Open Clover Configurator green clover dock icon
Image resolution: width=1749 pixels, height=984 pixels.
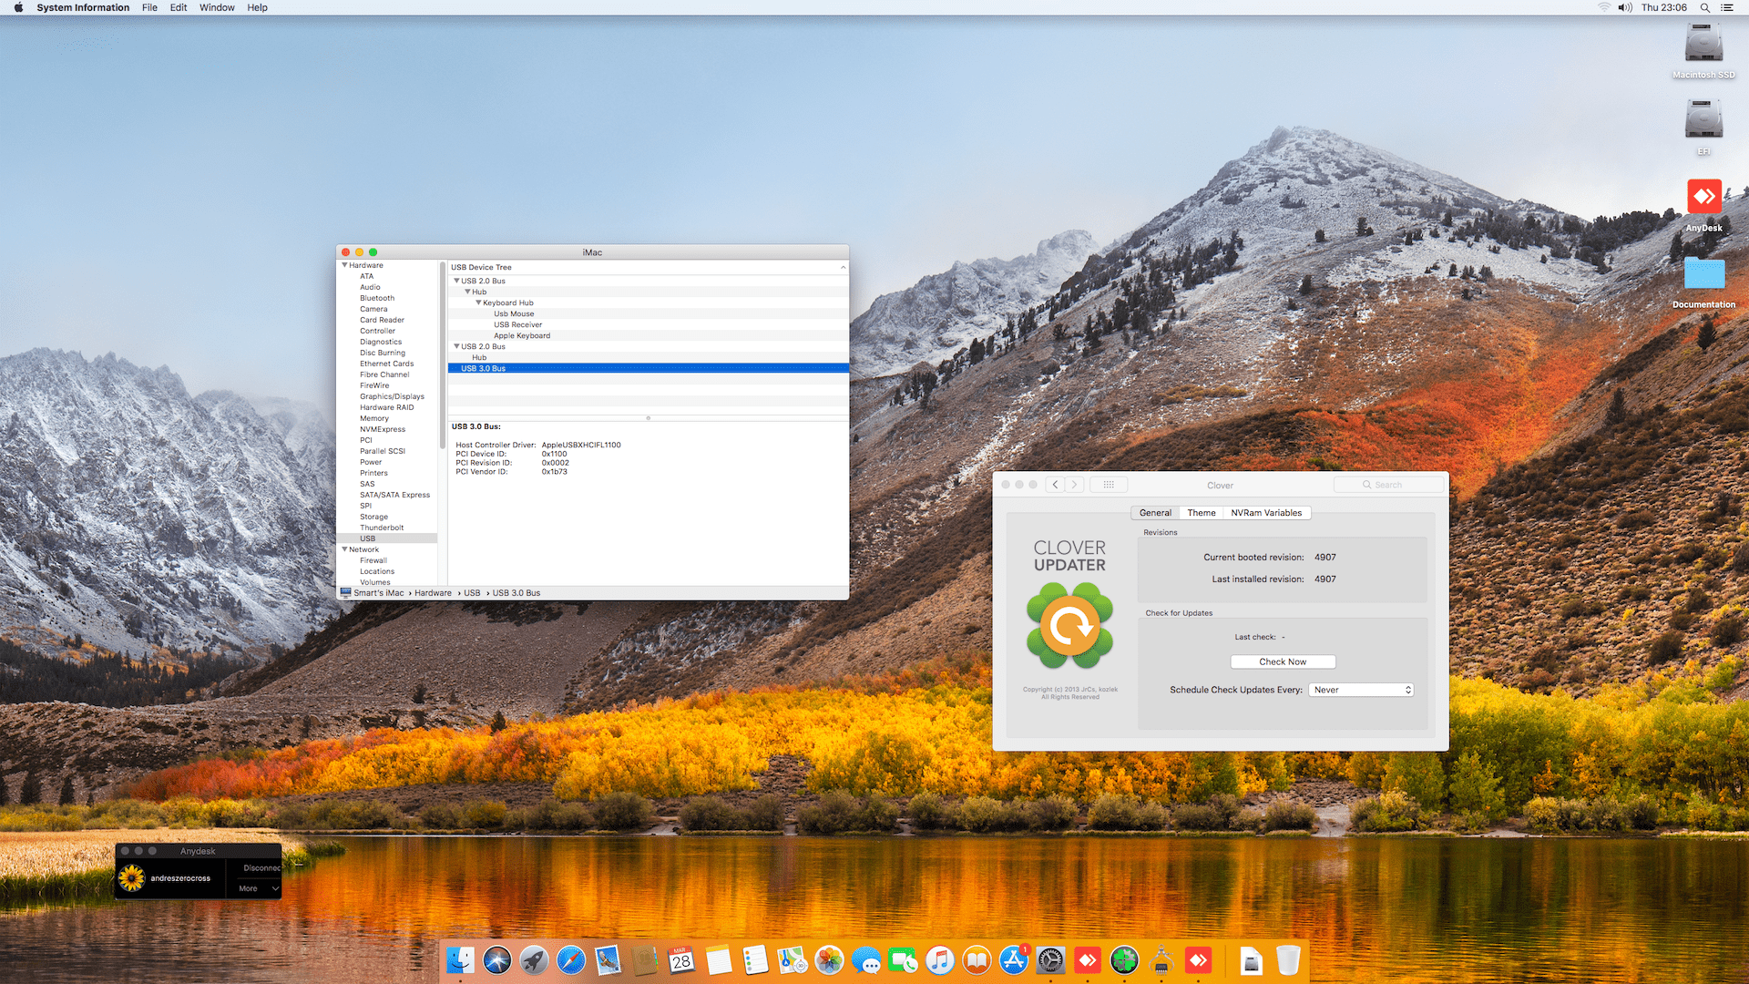pos(1124,959)
